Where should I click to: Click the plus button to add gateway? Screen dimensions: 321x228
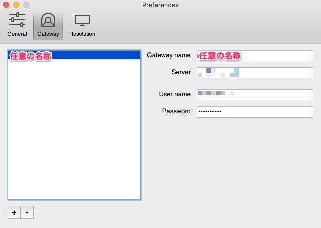pos(14,213)
